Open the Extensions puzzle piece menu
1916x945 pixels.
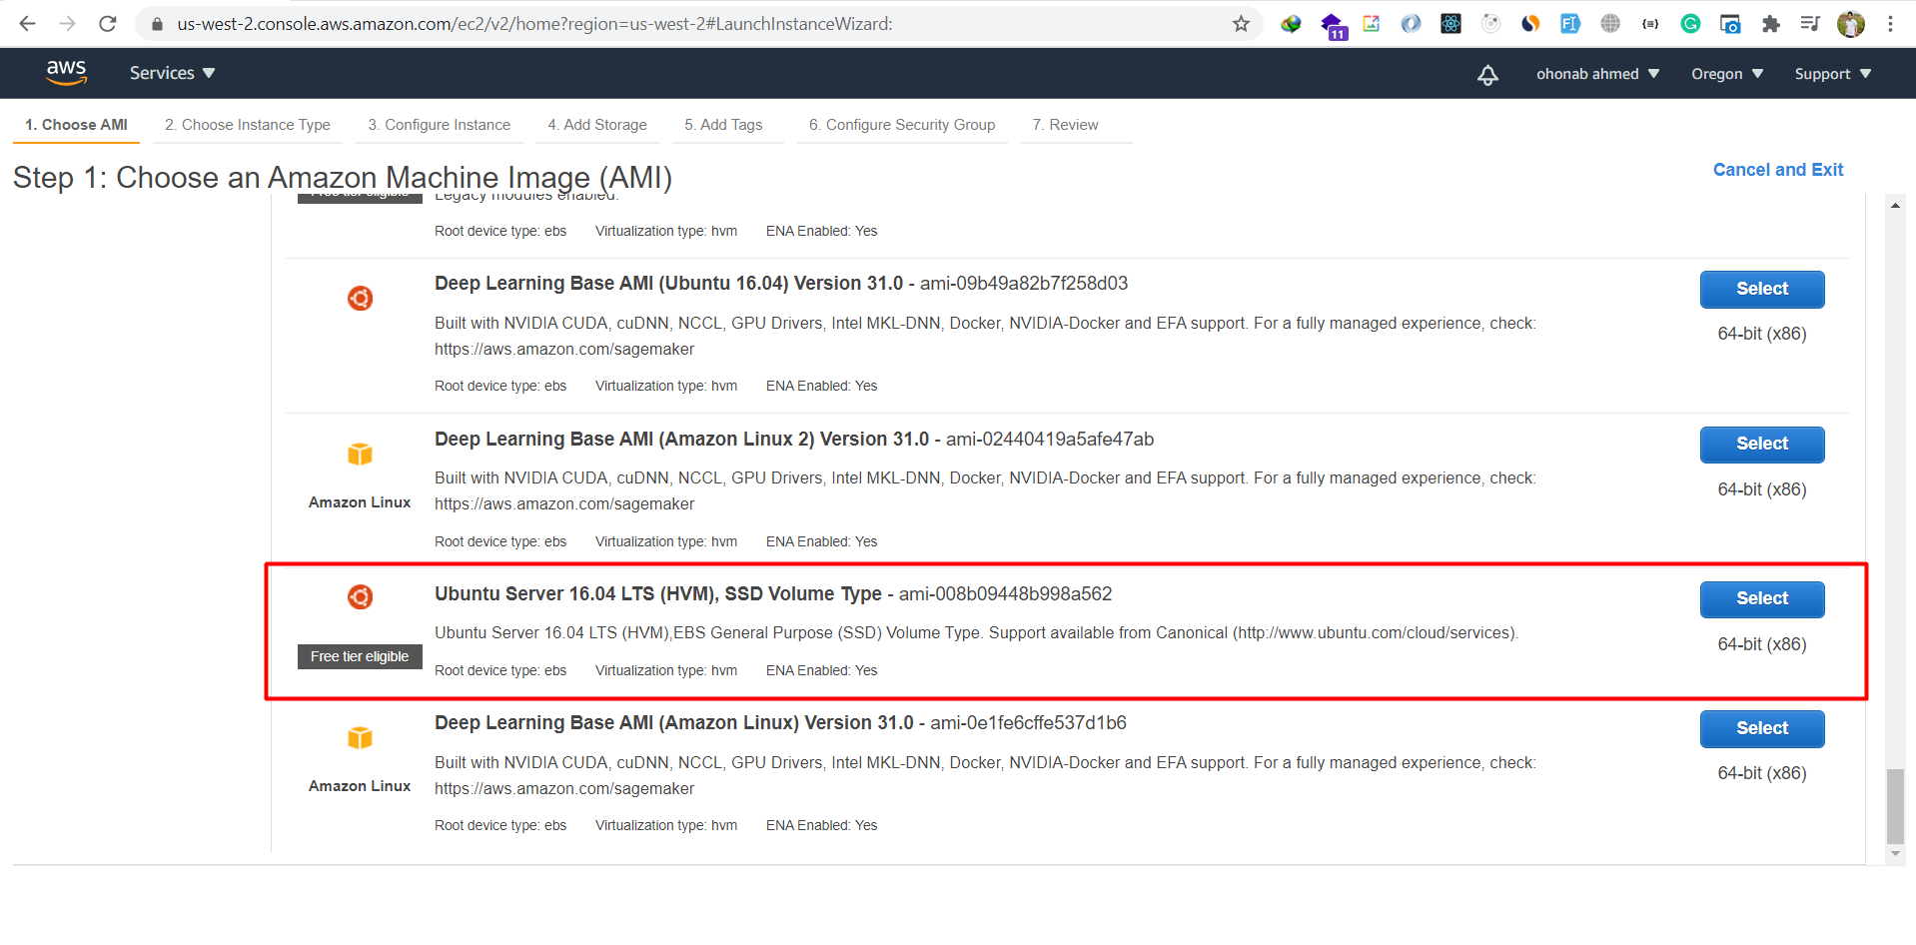tap(1770, 24)
